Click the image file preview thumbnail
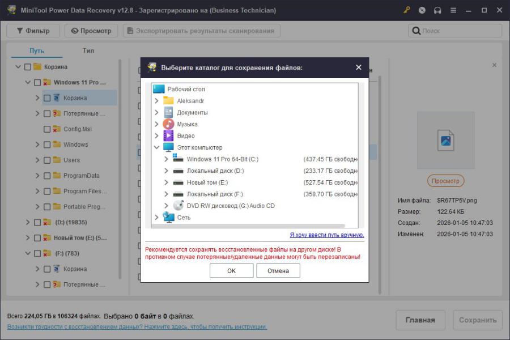Image resolution: width=510 pixels, height=340 pixels. 445,140
